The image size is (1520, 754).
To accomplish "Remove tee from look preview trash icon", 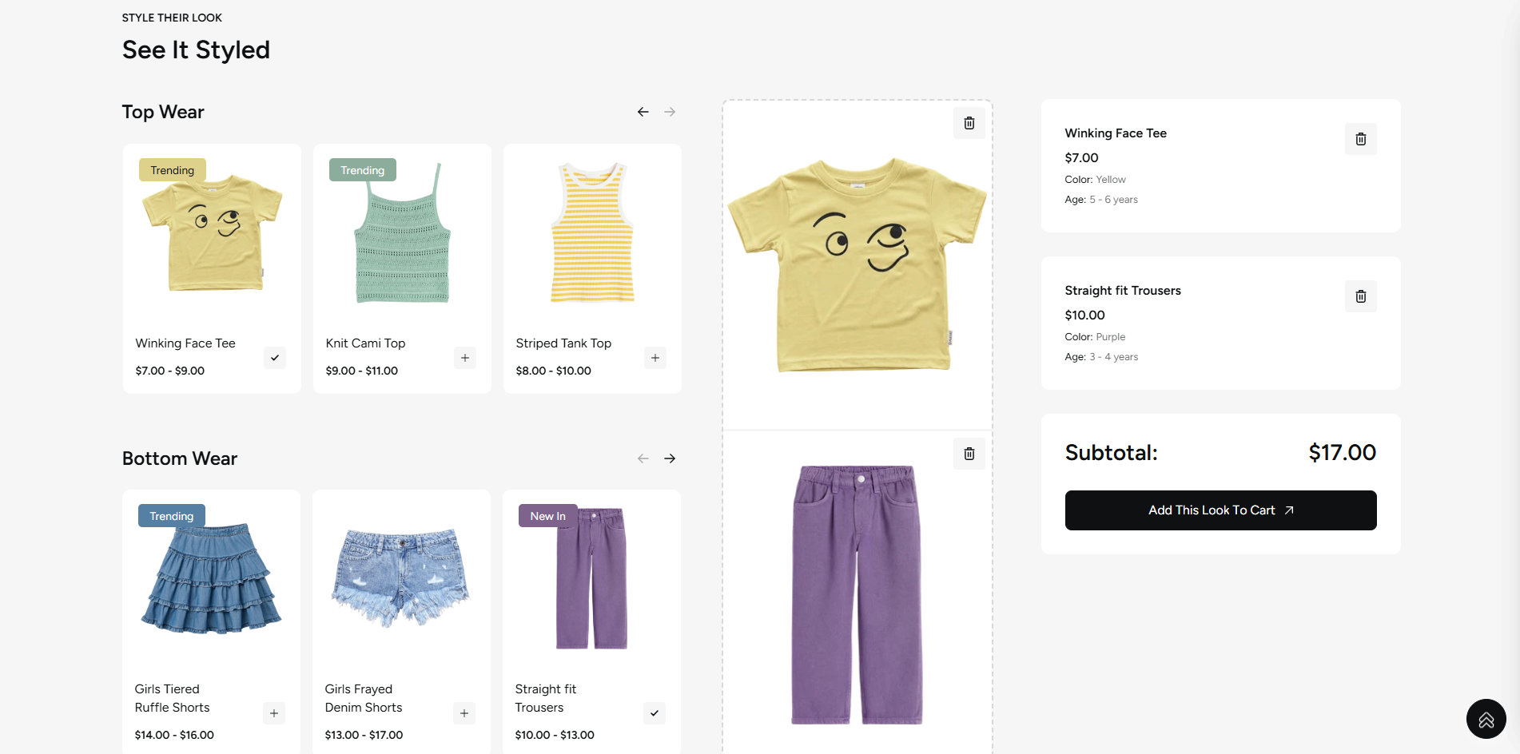I will pos(969,123).
